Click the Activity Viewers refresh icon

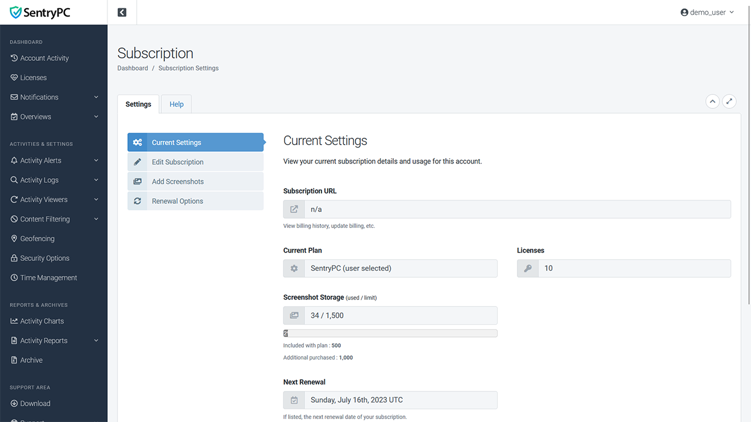(14, 199)
